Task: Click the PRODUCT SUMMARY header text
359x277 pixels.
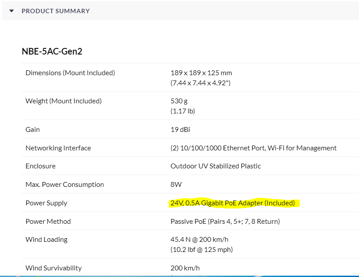Action: [x=56, y=11]
